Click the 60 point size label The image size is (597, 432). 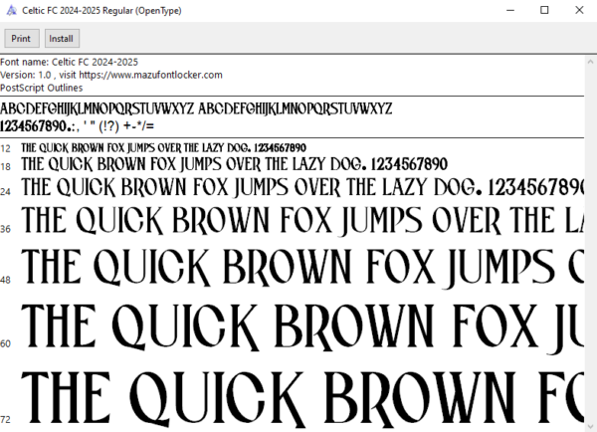coord(5,344)
